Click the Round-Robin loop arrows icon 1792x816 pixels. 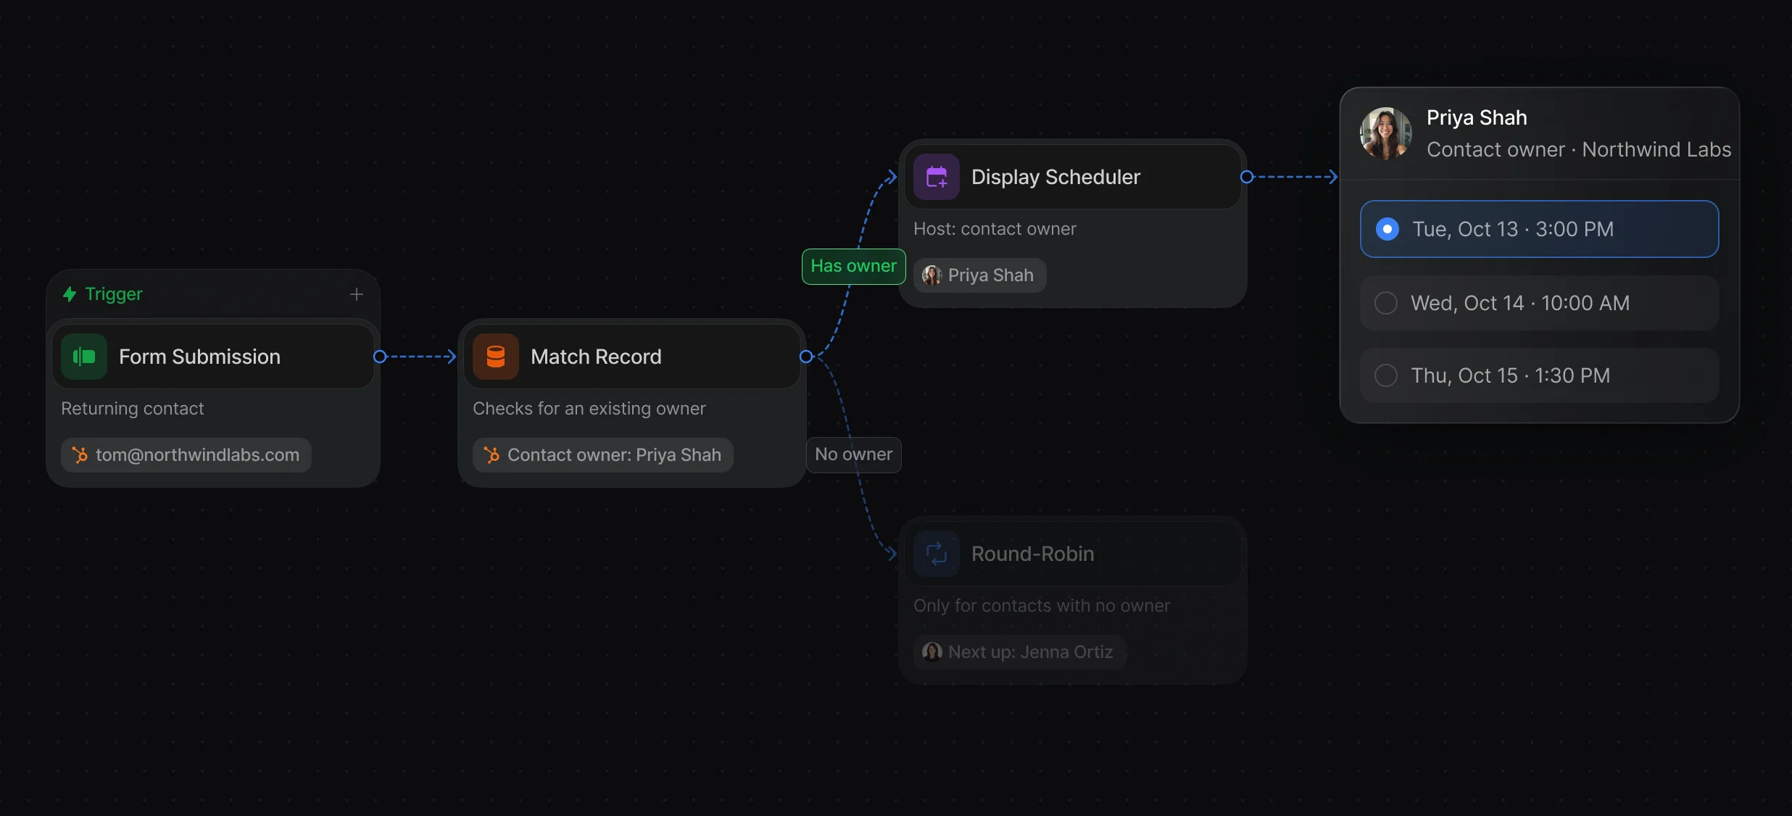pyautogui.click(x=937, y=554)
